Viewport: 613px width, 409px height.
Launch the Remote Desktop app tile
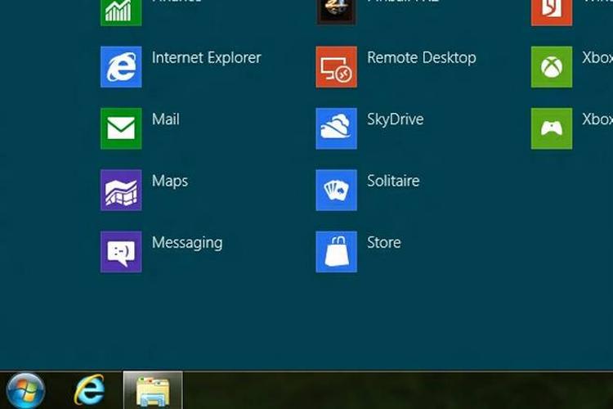(336, 67)
